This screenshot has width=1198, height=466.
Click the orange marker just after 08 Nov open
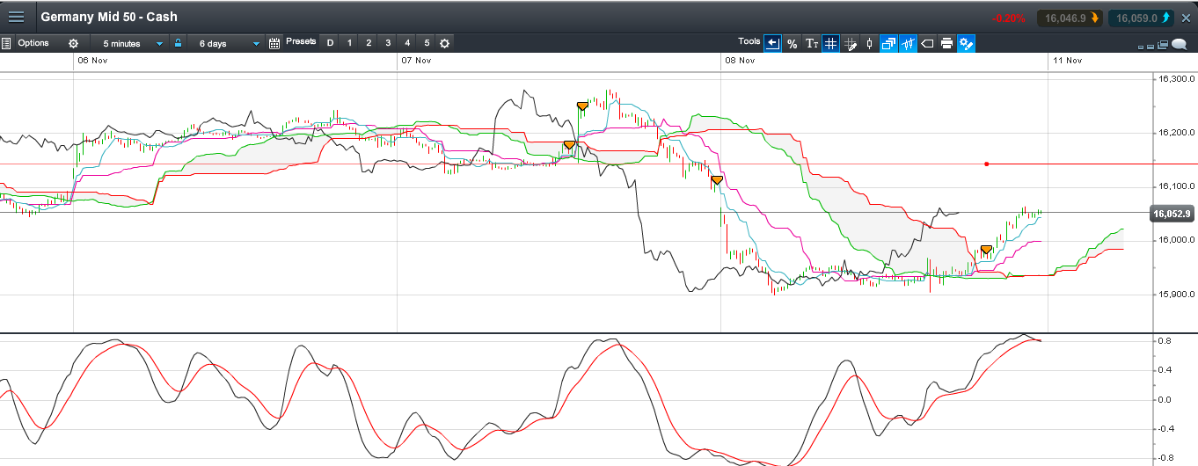click(717, 179)
